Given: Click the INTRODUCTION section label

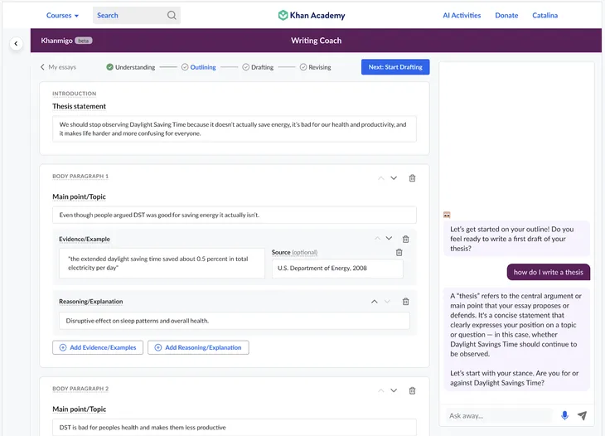Looking at the screenshot, I should (x=75, y=94).
